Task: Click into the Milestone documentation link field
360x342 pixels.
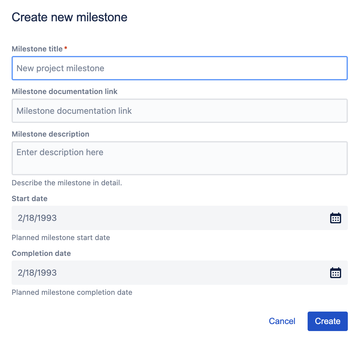Action: 179,111
